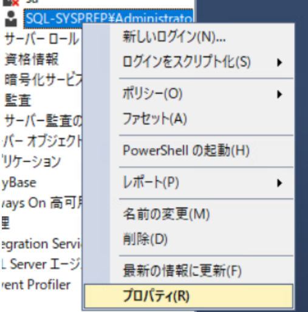Click user icon beside SQL-SYSPREP¥Administrator
Viewport: 308px width, 312px height.
point(11,19)
